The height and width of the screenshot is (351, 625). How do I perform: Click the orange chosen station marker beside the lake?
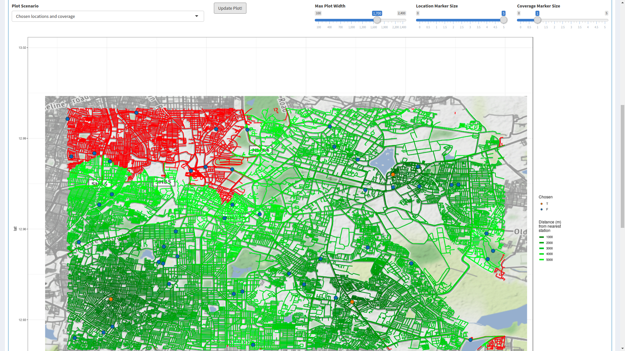393,175
